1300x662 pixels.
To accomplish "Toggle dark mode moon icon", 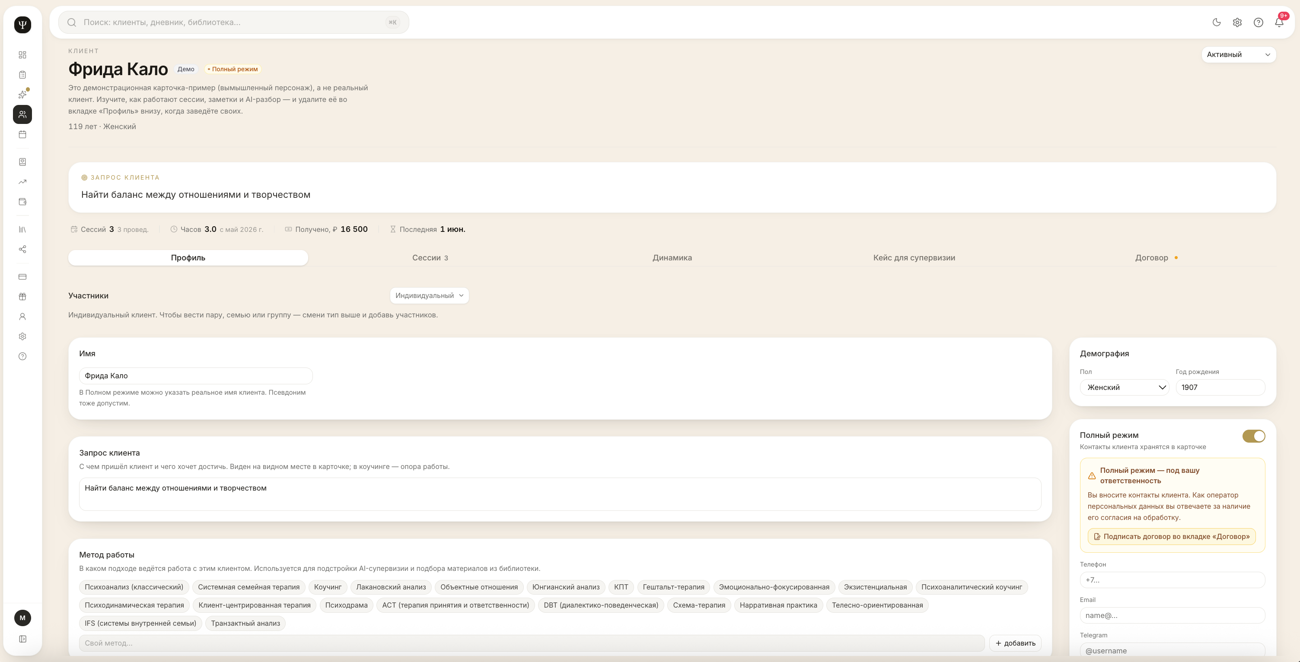I will point(1216,22).
